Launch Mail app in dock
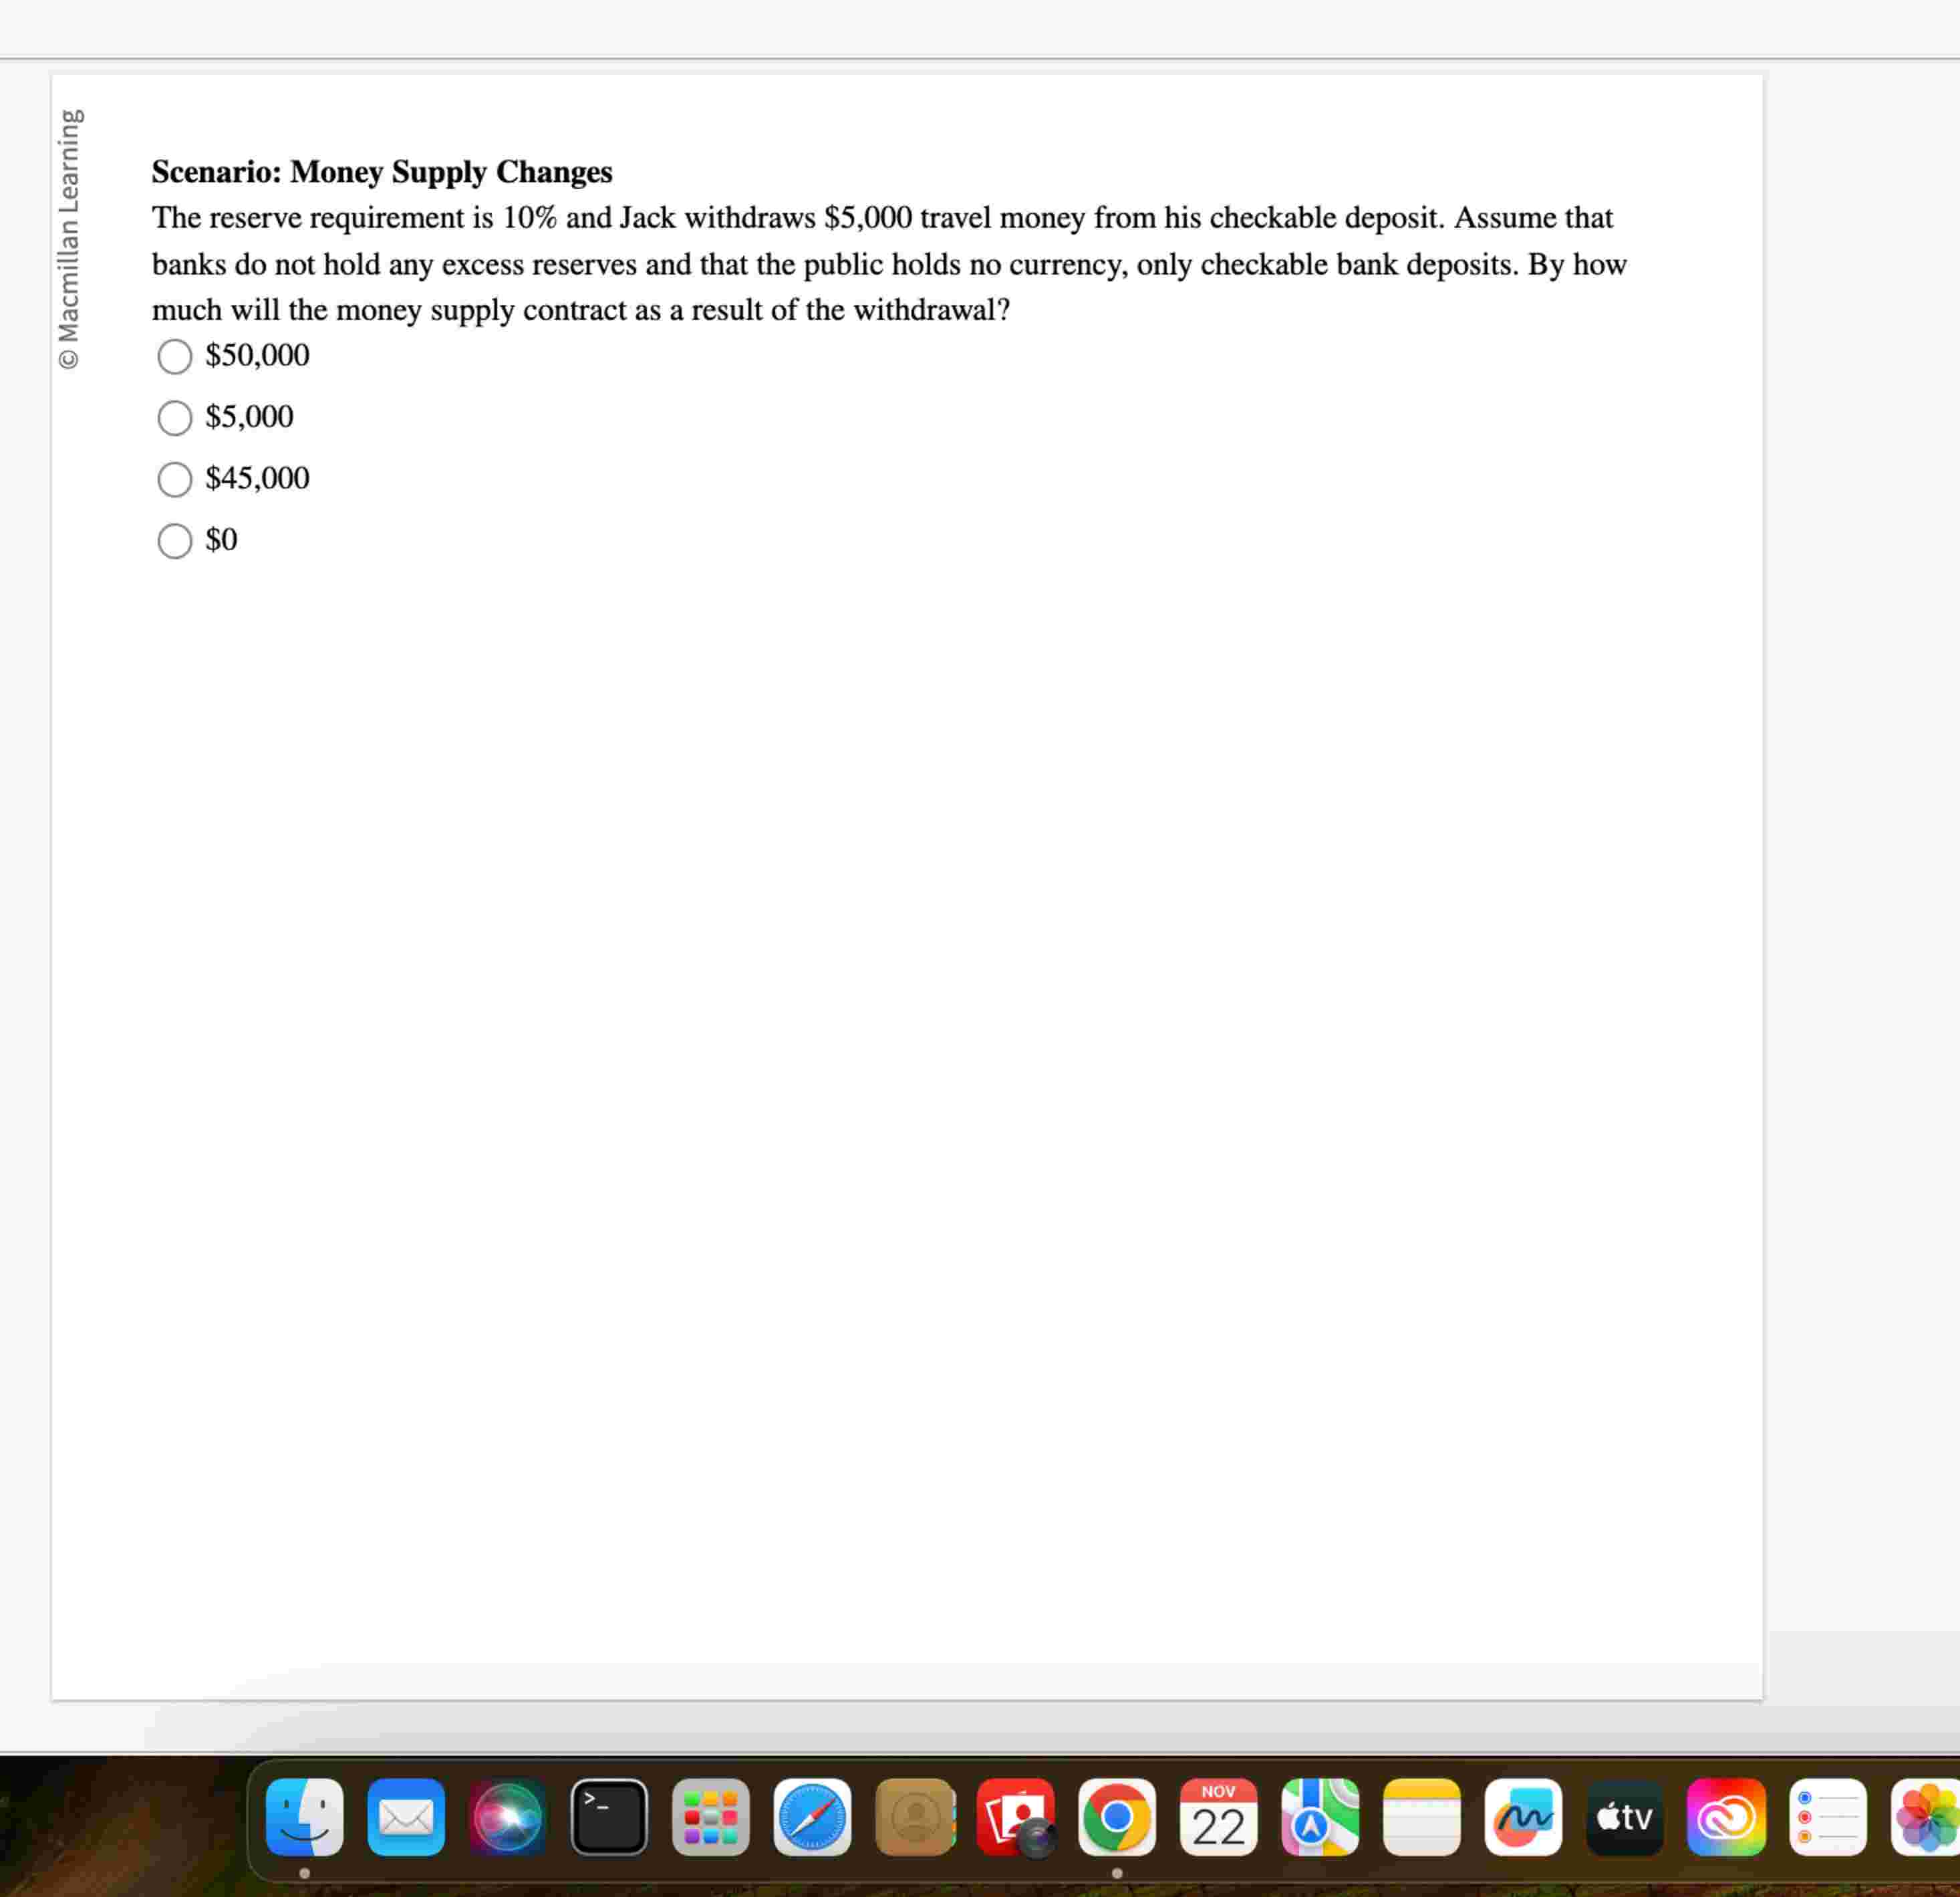This screenshot has height=1897, width=1960. [x=406, y=1816]
